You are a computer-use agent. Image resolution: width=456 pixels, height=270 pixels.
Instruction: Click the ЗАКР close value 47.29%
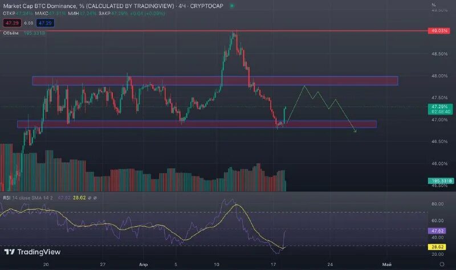(119, 13)
